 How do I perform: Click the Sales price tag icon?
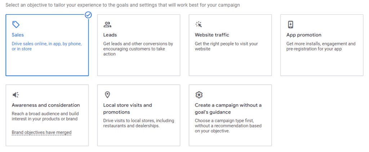click(16, 24)
